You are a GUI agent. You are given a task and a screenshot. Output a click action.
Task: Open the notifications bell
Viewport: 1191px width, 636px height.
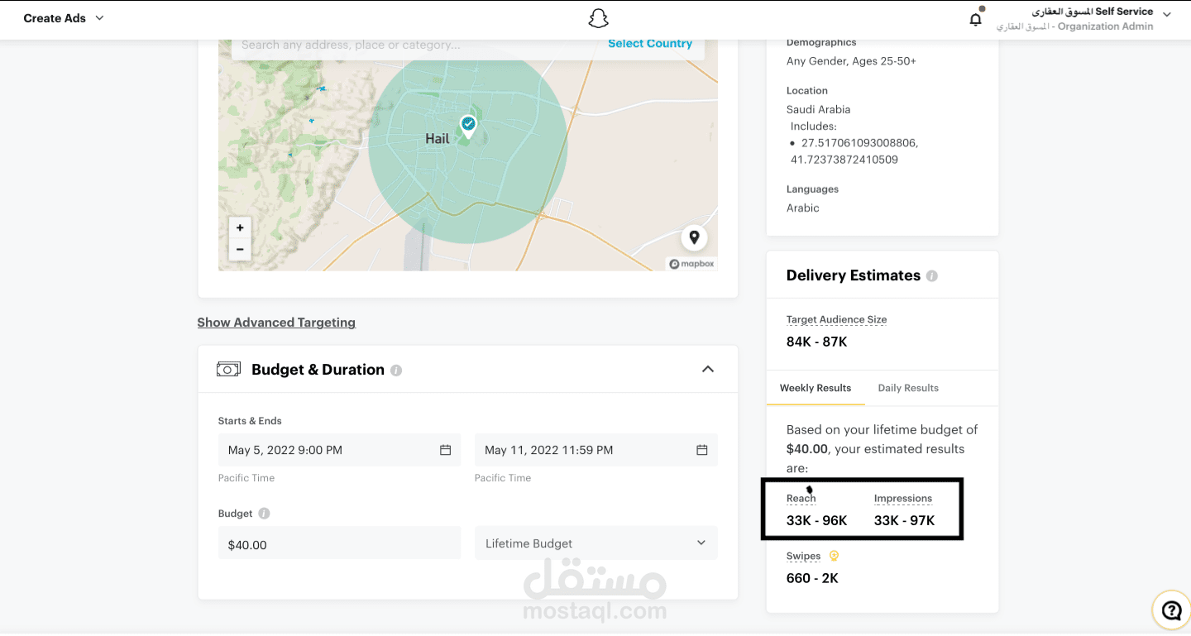pyautogui.click(x=976, y=19)
